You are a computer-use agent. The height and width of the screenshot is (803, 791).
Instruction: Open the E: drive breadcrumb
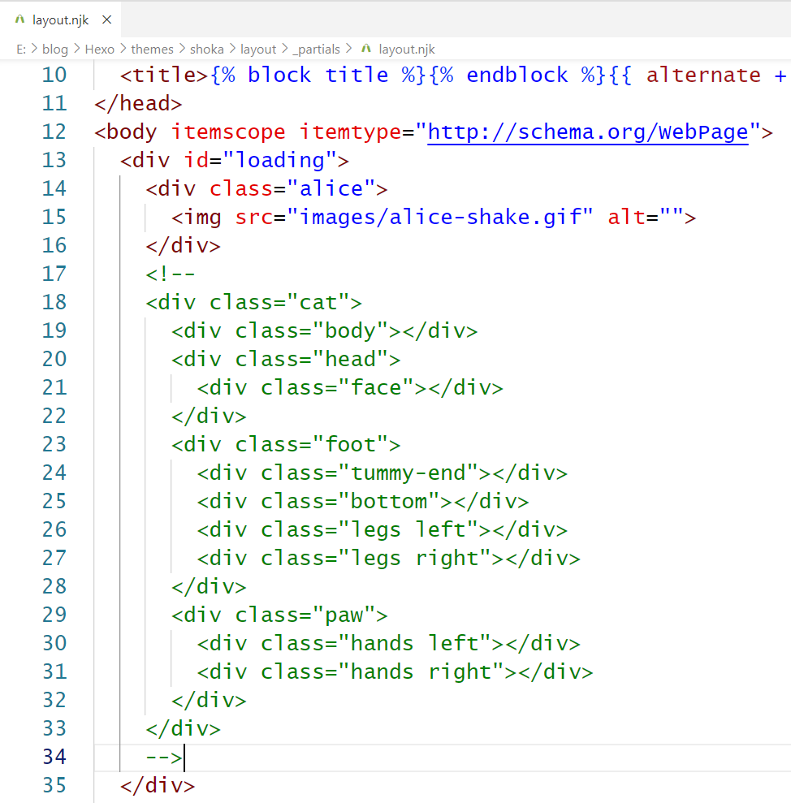tap(21, 49)
